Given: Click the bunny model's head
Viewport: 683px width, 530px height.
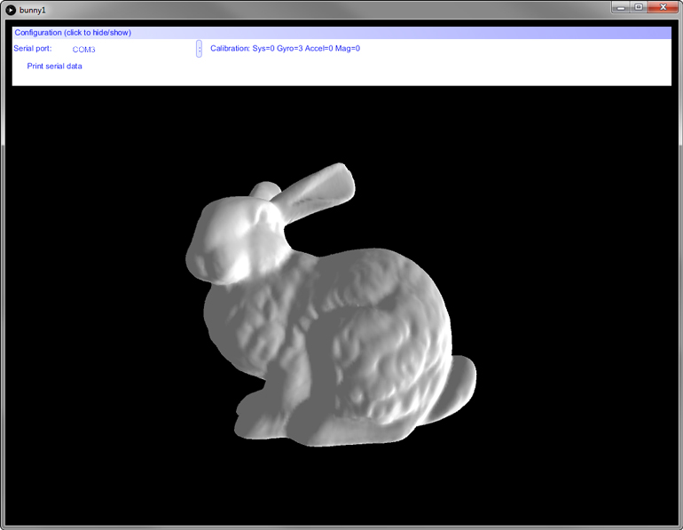Looking at the screenshot, I should coord(232,238).
